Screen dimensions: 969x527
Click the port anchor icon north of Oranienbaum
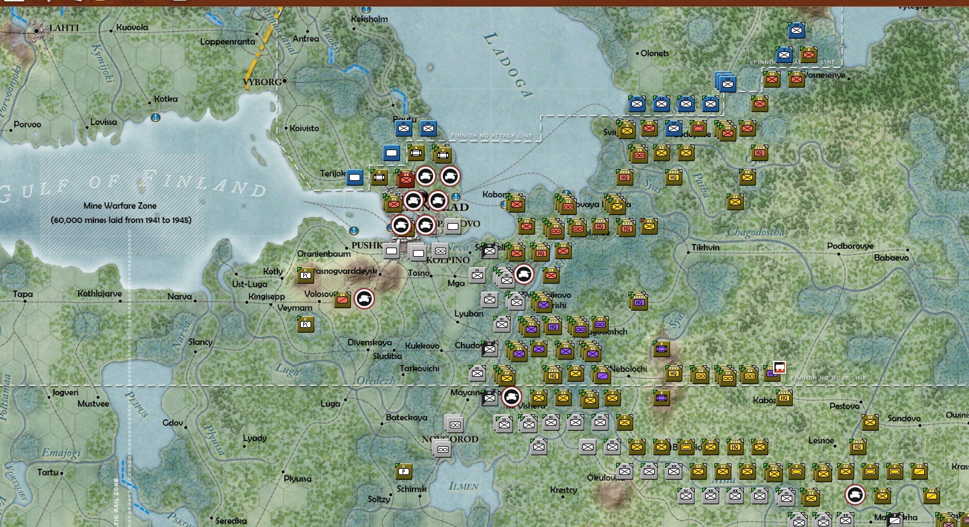[x=353, y=230]
